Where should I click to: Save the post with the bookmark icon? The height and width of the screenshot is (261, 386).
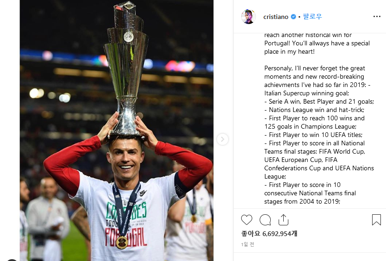pos(376,220)
